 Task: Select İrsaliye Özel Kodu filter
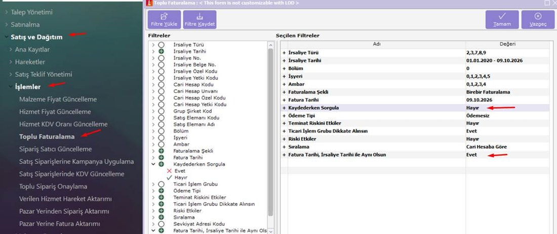pos(196,71)
